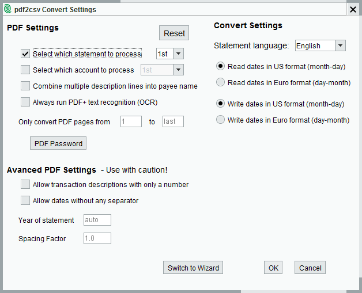The width and height of the screenshot is (362, 293).
Task: Click the start page input field
Action: tap(131, 121)
